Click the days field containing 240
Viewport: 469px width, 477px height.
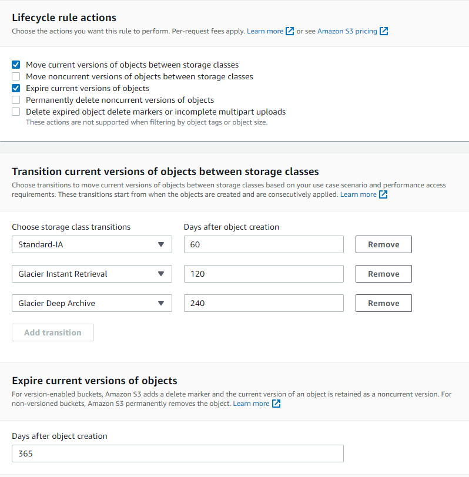[263, 303]
